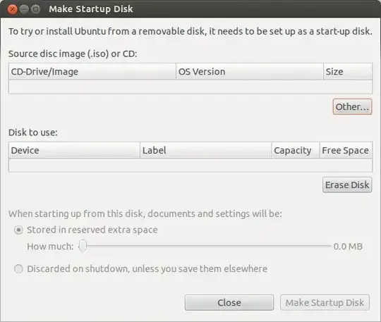Screen dimensions: 381x322
Task: Click the empty 'Disk to use' list row
Action: click(x=190, y=165)
